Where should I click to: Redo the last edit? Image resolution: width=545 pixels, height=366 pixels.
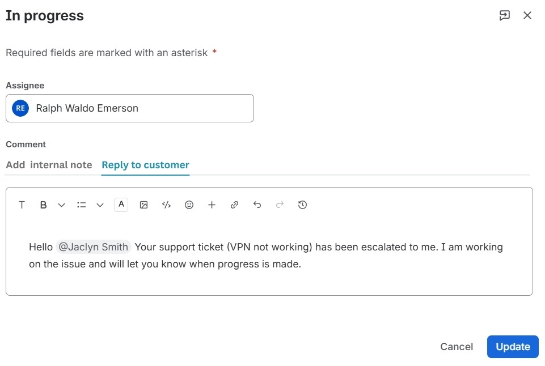(280, 205)
